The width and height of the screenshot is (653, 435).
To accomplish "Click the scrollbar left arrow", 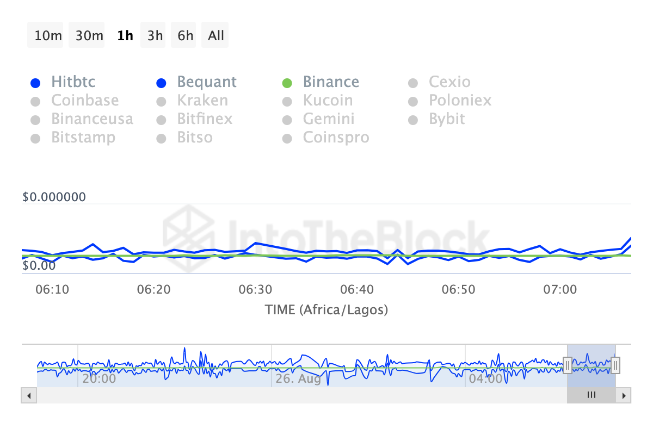I will [x=29, y=395].
